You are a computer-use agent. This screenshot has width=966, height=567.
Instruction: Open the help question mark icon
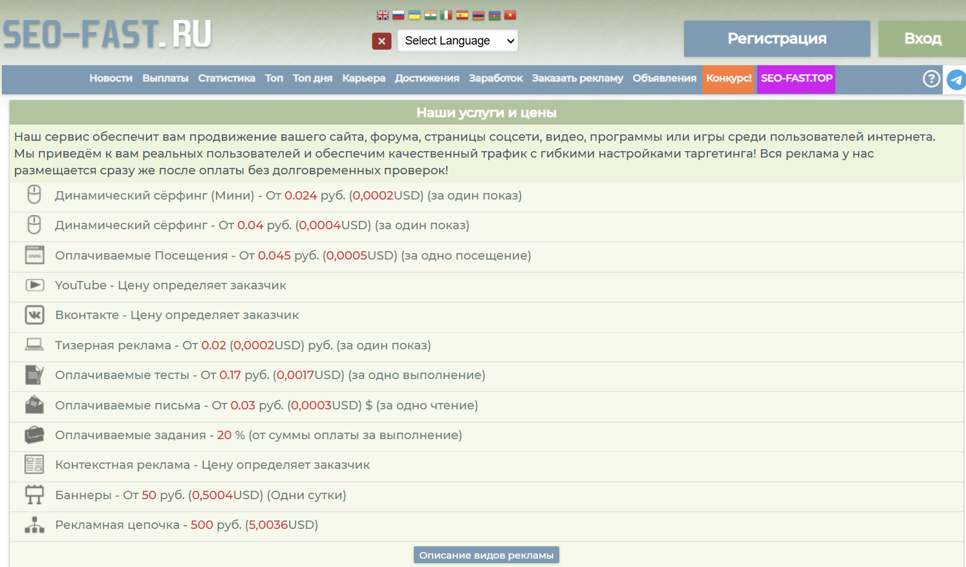[931, 79]
